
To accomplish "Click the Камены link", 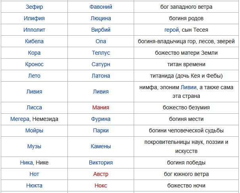I will click(x=101, y=146).
